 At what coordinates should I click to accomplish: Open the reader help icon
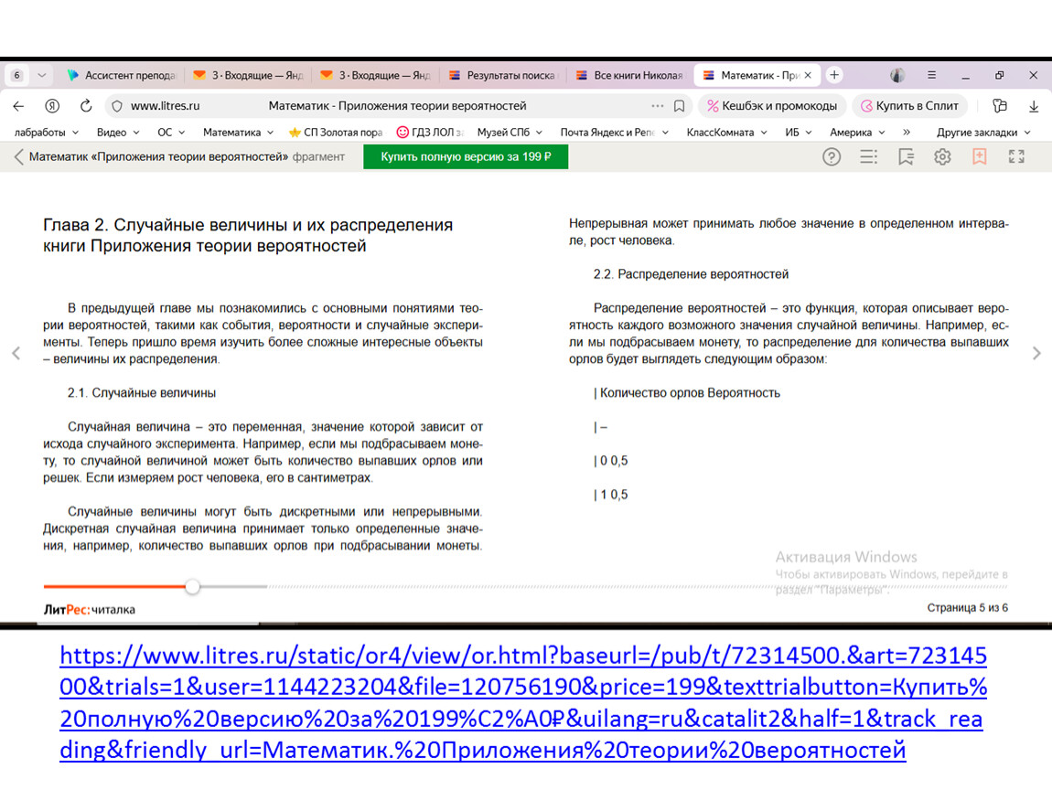[831, 157]
